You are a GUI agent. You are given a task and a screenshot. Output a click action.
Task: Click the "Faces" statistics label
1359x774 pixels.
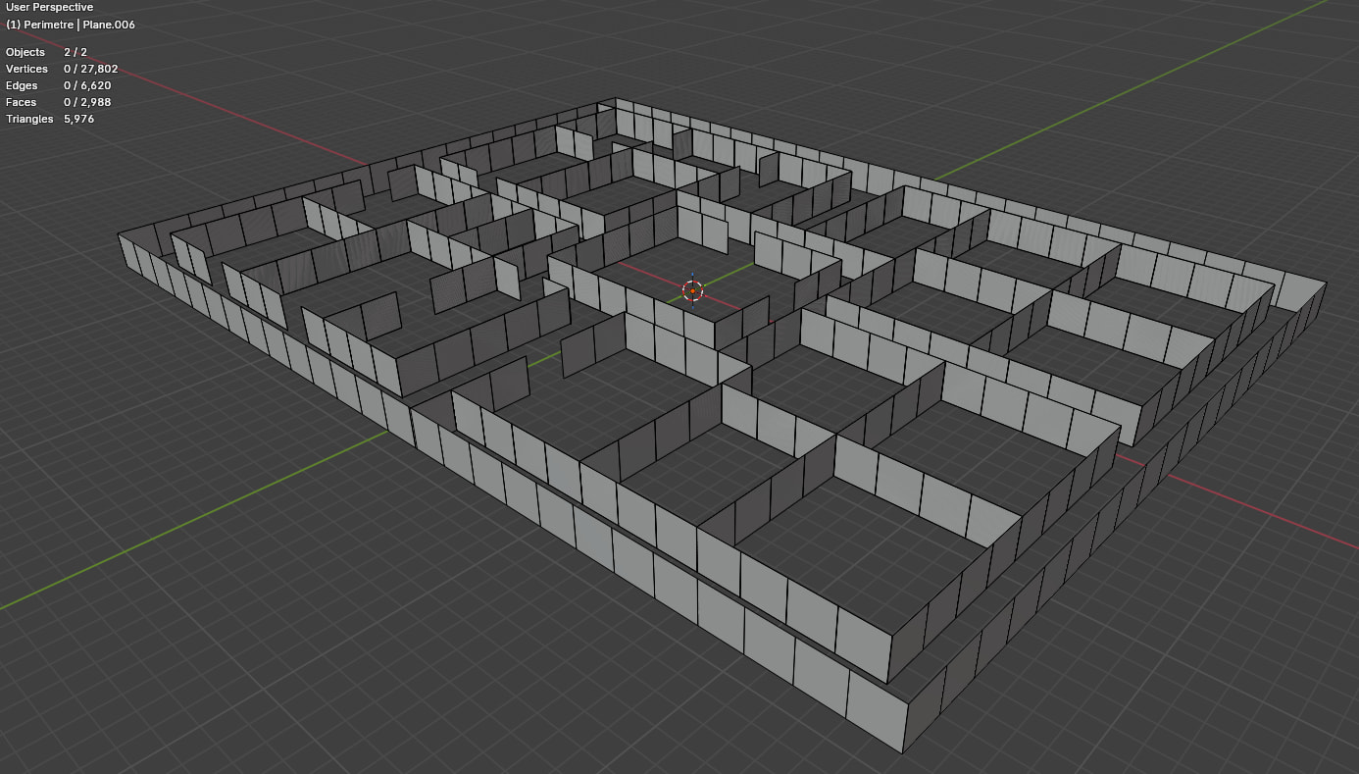pyautogui.click(x=22, y=102)
